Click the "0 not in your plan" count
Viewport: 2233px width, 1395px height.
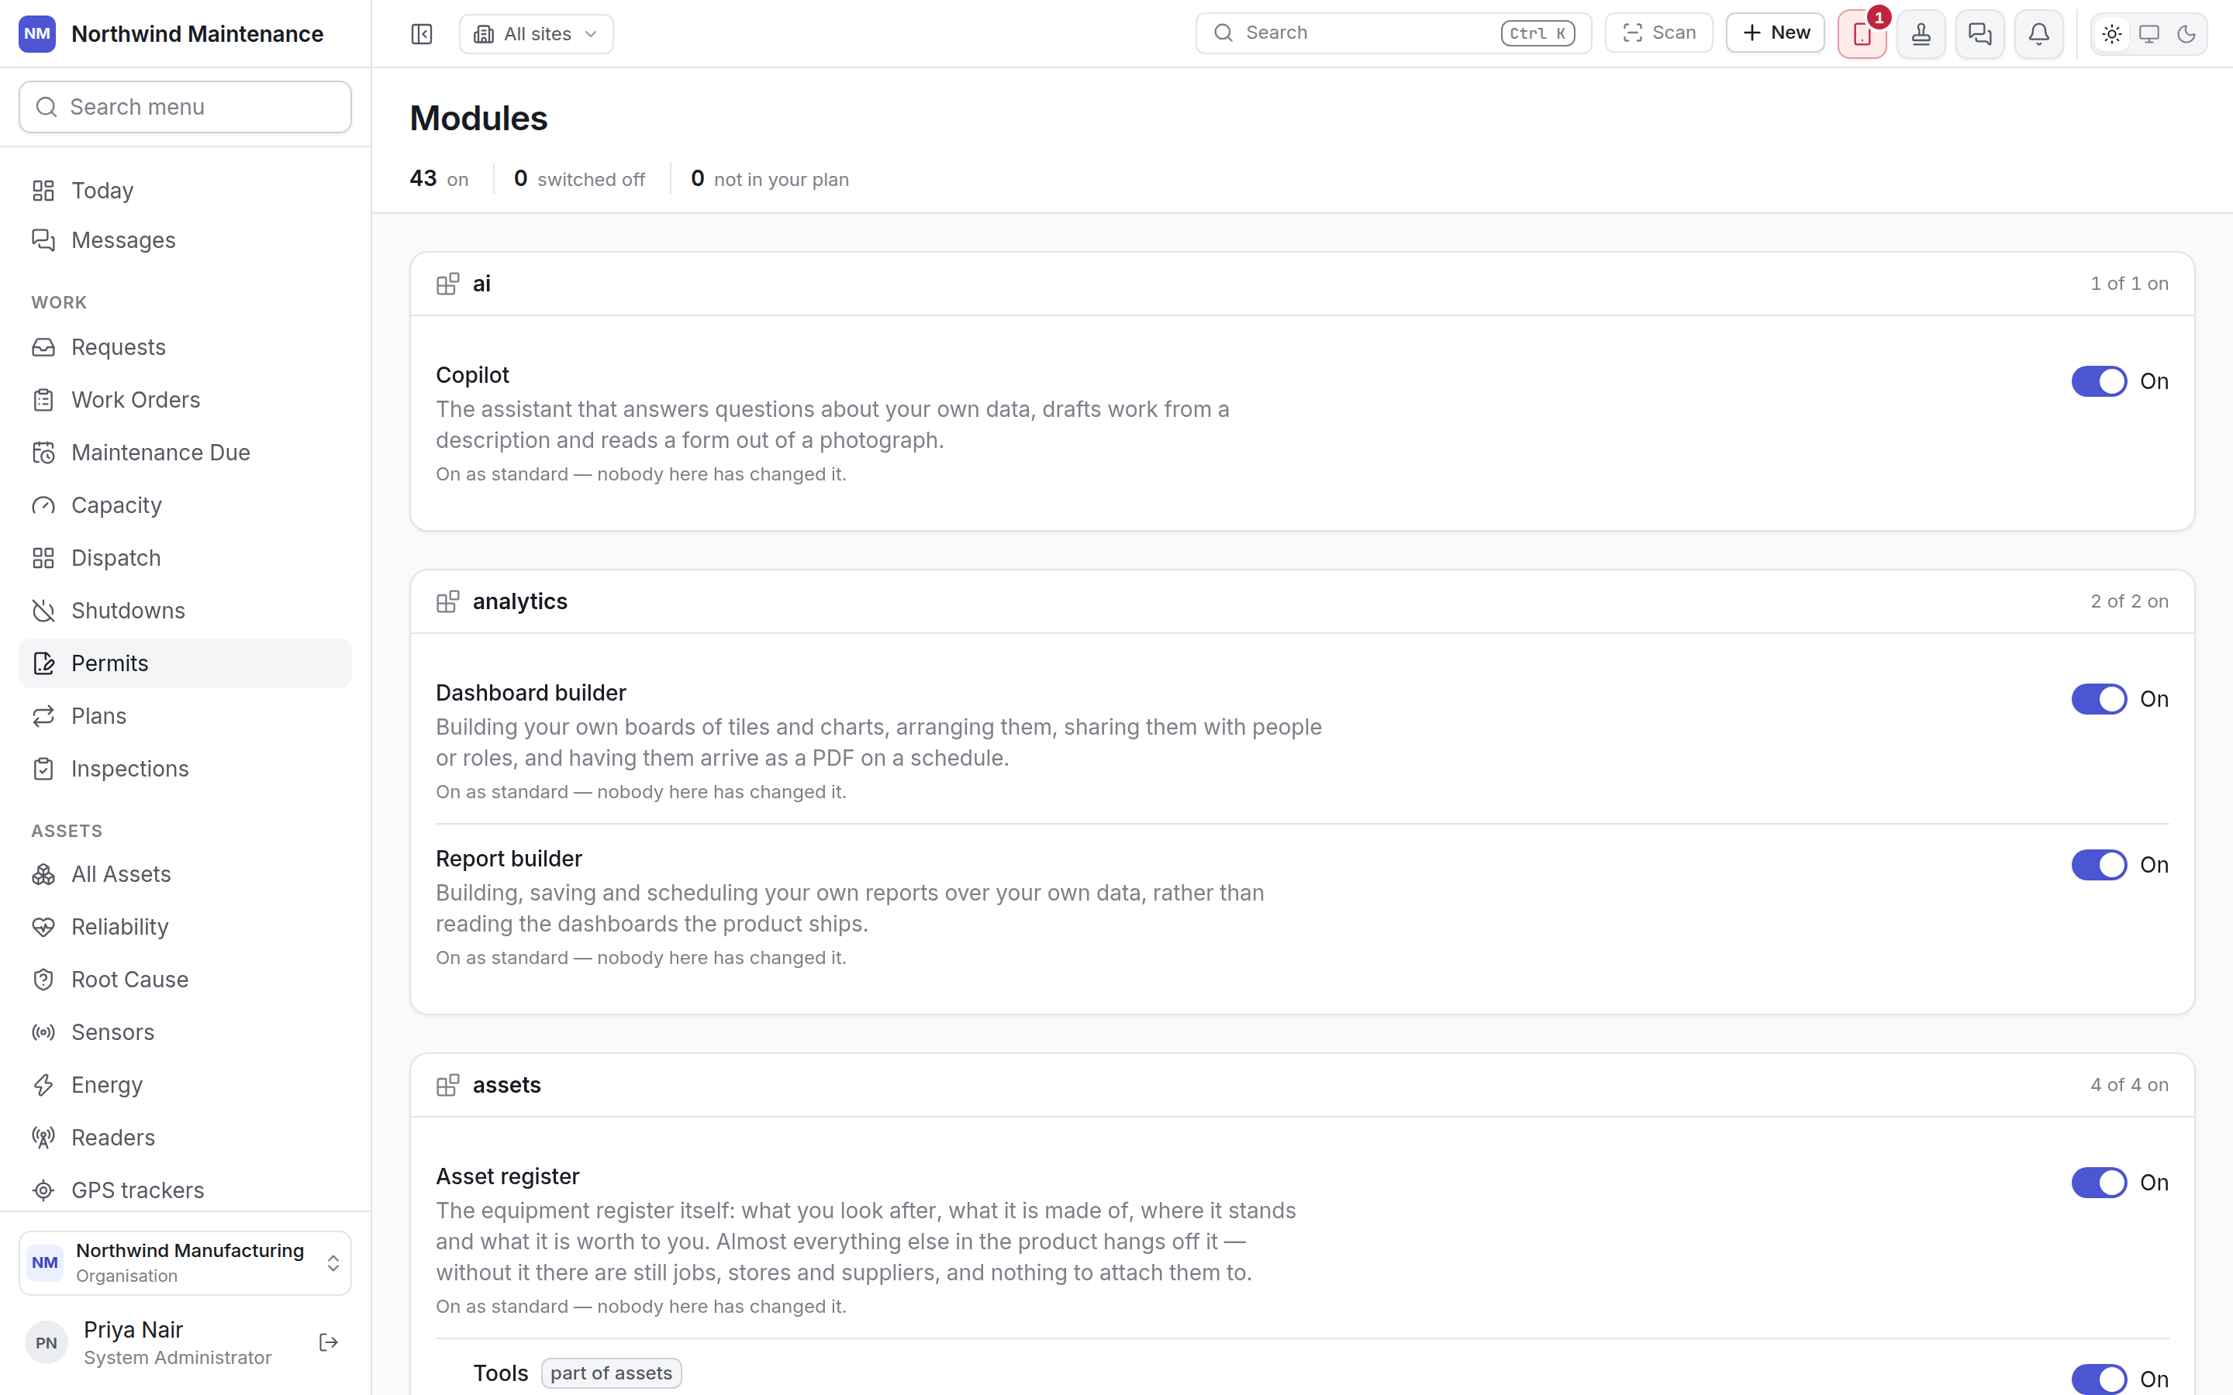(x=770, y=179)
